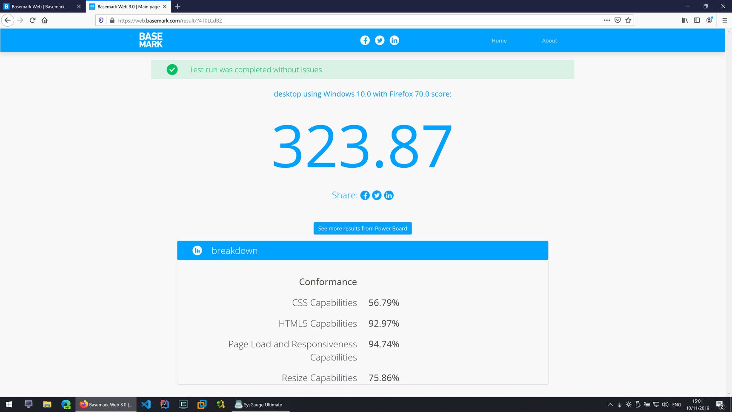This screenshot has width=732, height=412.
Task: Open Facebook icon in the blue header
Action: [x=365, y=40]
